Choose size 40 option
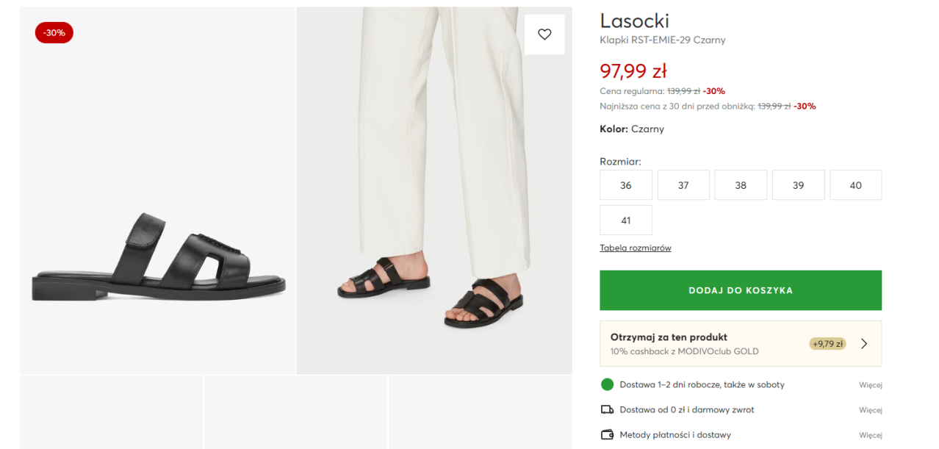 [856, 185]
